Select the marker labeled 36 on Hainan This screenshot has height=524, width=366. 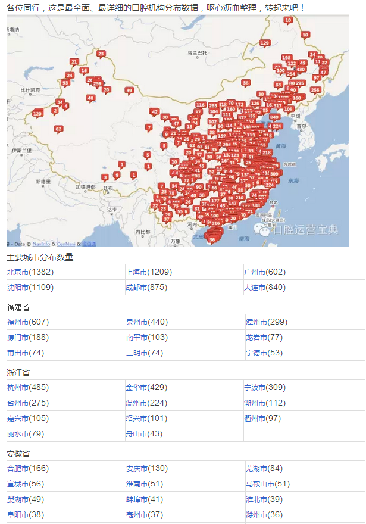pyautogui.click(x=212, y=239)
